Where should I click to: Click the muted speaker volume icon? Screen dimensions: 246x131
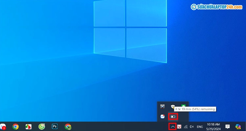pyautogui.click(x=192, y=127)
